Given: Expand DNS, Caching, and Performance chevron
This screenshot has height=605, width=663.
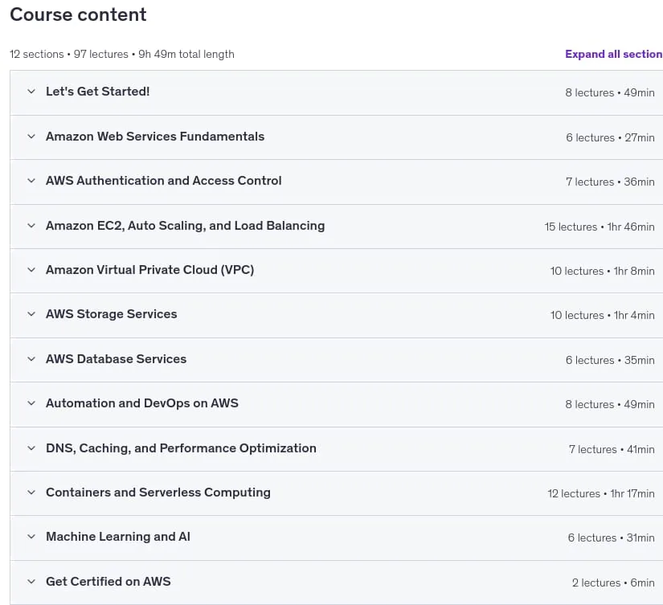Looking at the screenshot, I should [31, 448].
